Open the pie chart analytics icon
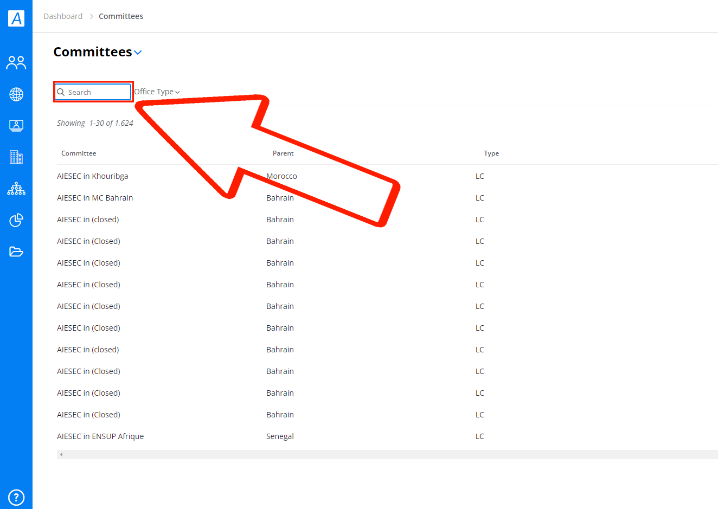 coord(16,220)
